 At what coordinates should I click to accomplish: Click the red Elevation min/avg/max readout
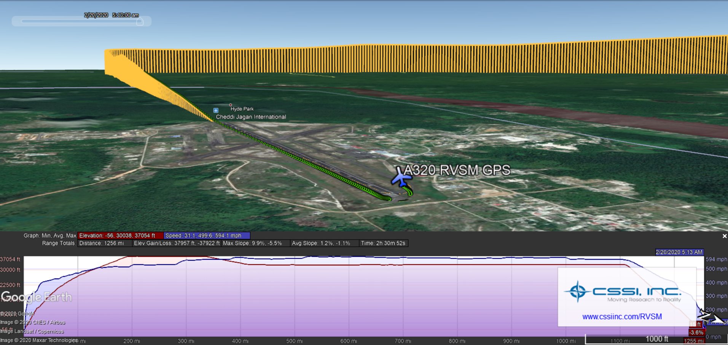120,235
